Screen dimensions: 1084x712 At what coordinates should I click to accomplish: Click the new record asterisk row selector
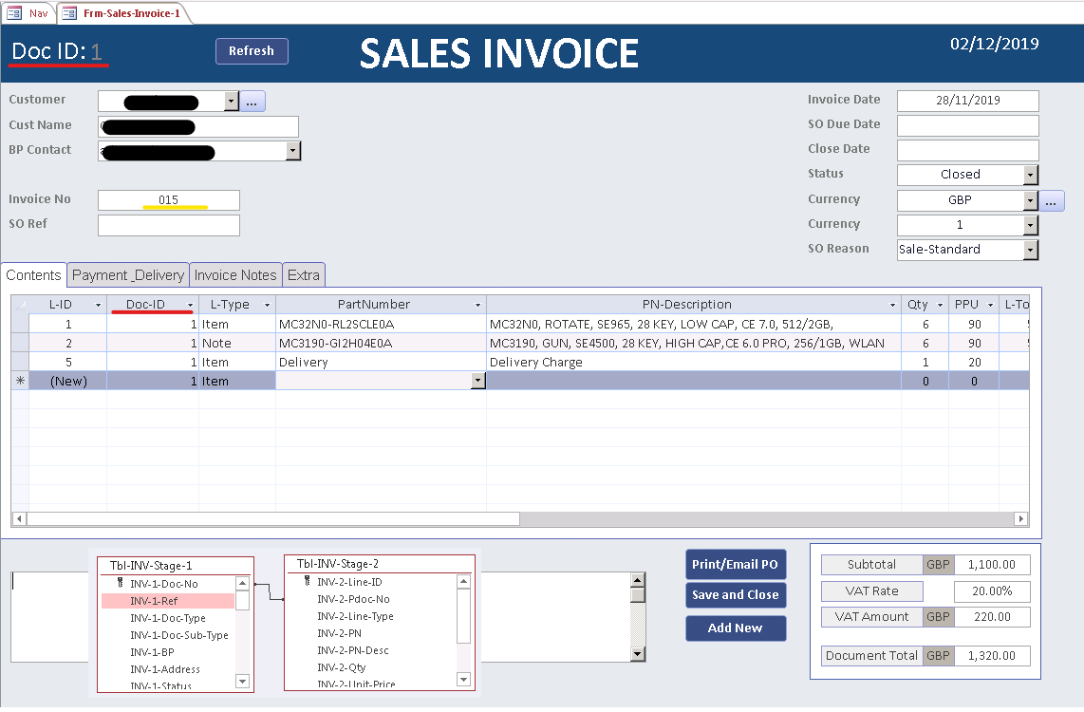[x=20, y=381]
